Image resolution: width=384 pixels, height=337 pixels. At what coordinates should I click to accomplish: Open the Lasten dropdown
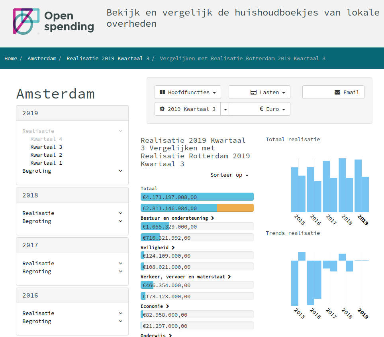pyautogui.click(x=259, y=92)
